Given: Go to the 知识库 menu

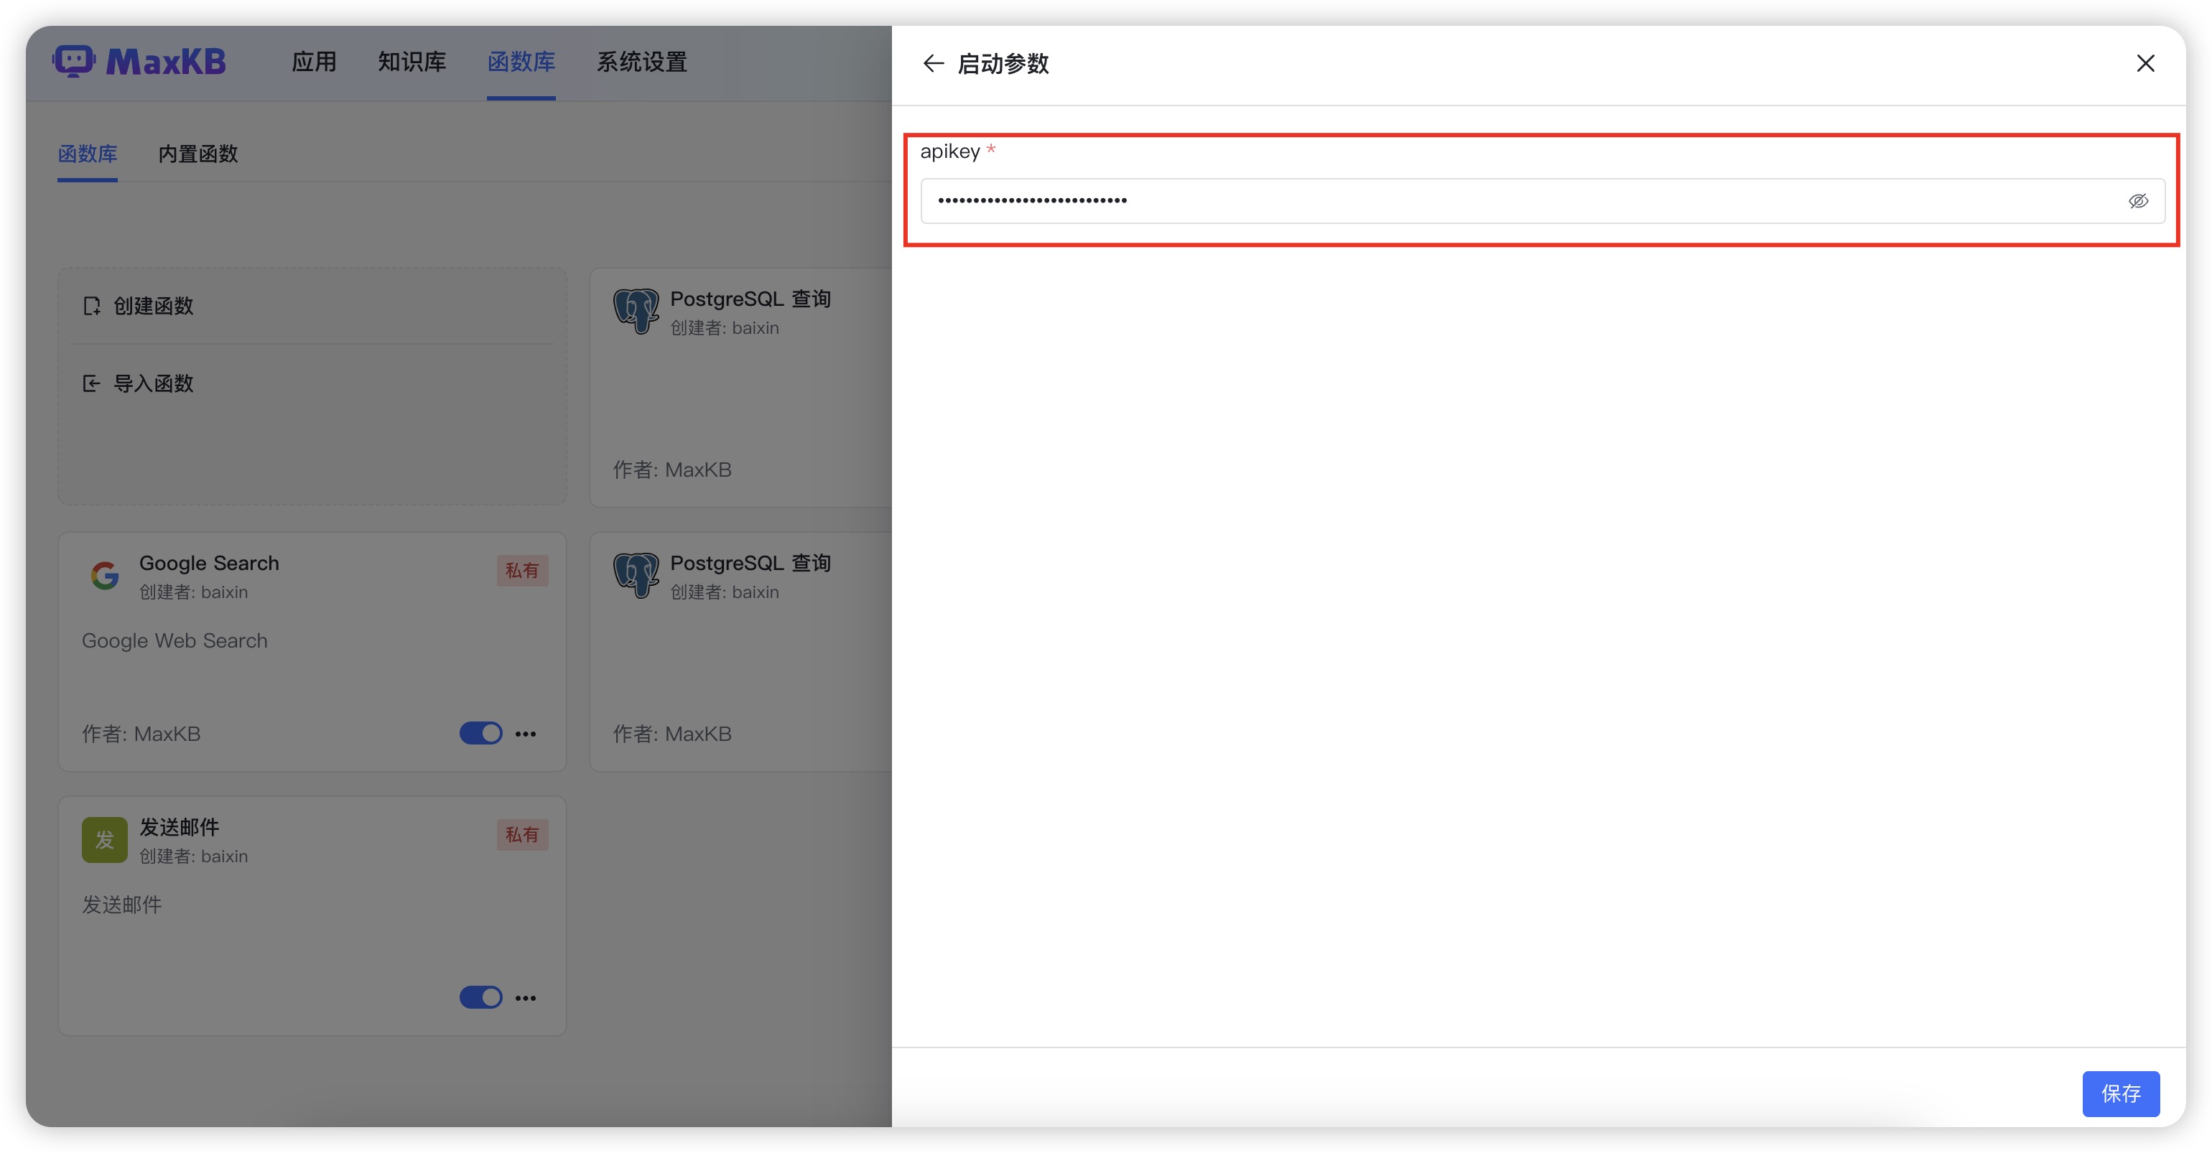Looking at the screenshot, I should [x=412, y=62].
